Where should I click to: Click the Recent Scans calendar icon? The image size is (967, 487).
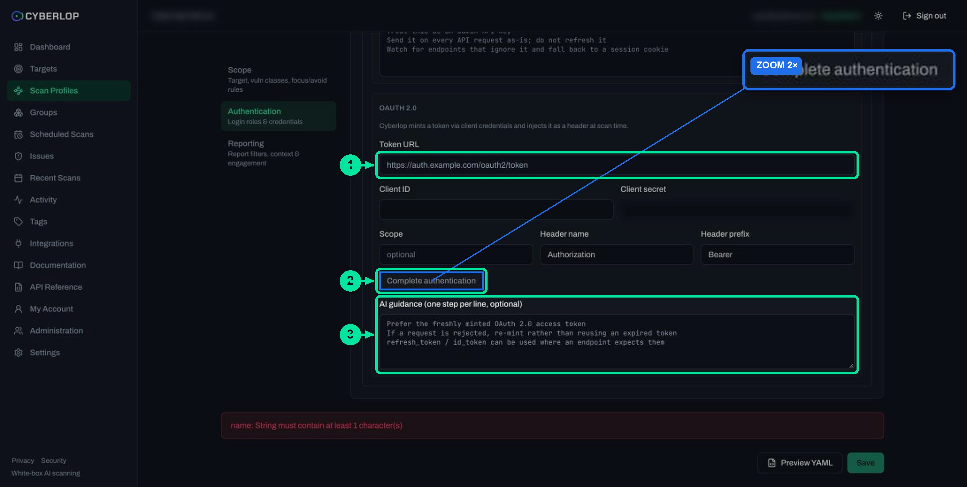pyautogui.click(x=18, y=178)
